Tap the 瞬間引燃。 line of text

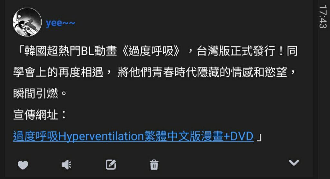click(x=40, y=94)
